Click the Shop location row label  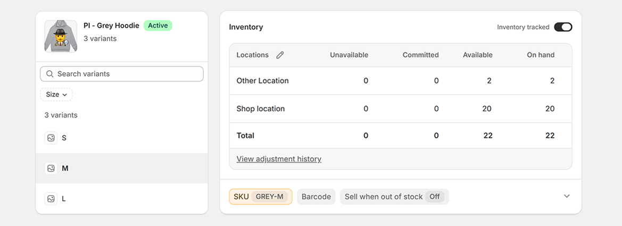coord(261,108)
